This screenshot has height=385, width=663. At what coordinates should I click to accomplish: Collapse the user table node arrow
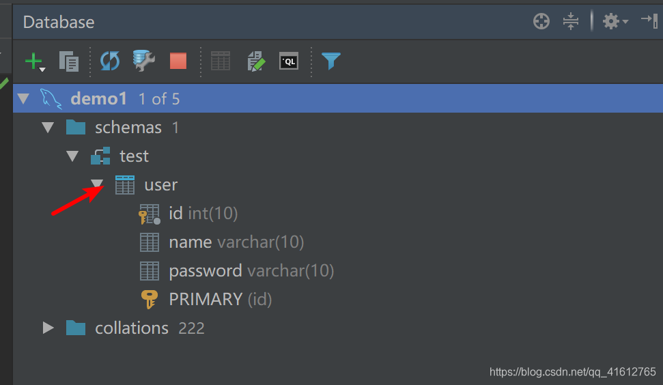[x=97, y=184]
